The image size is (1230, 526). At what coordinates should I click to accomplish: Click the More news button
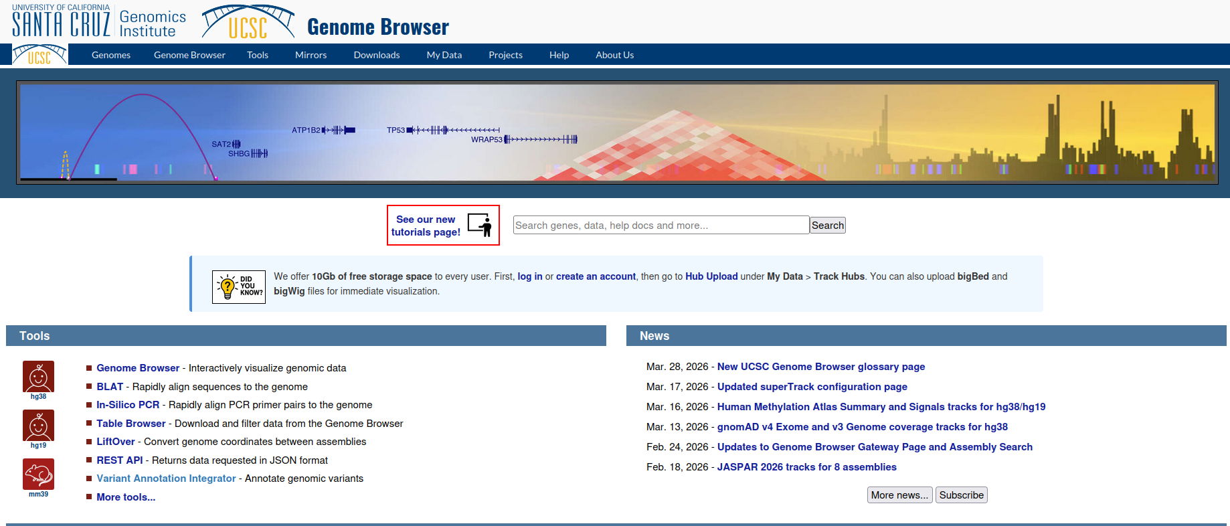tap(899, 495)
